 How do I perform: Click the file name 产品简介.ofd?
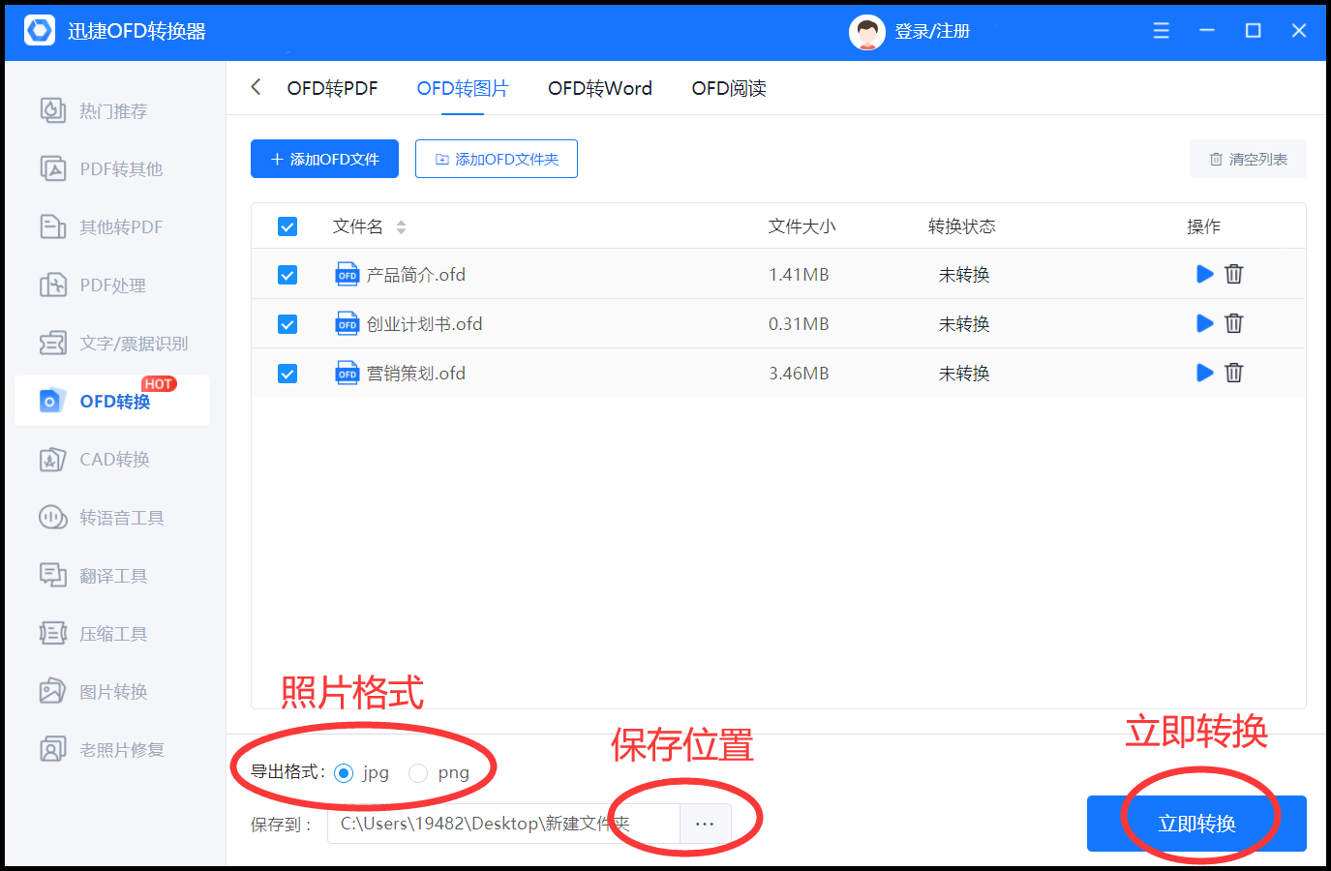(415, 275)
